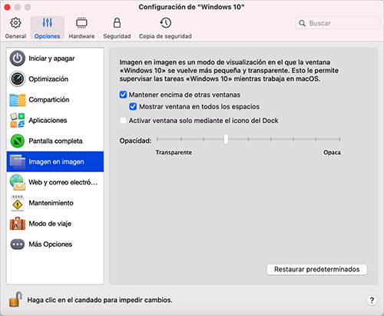Click the Iniciar y apagar power icon

18,58
